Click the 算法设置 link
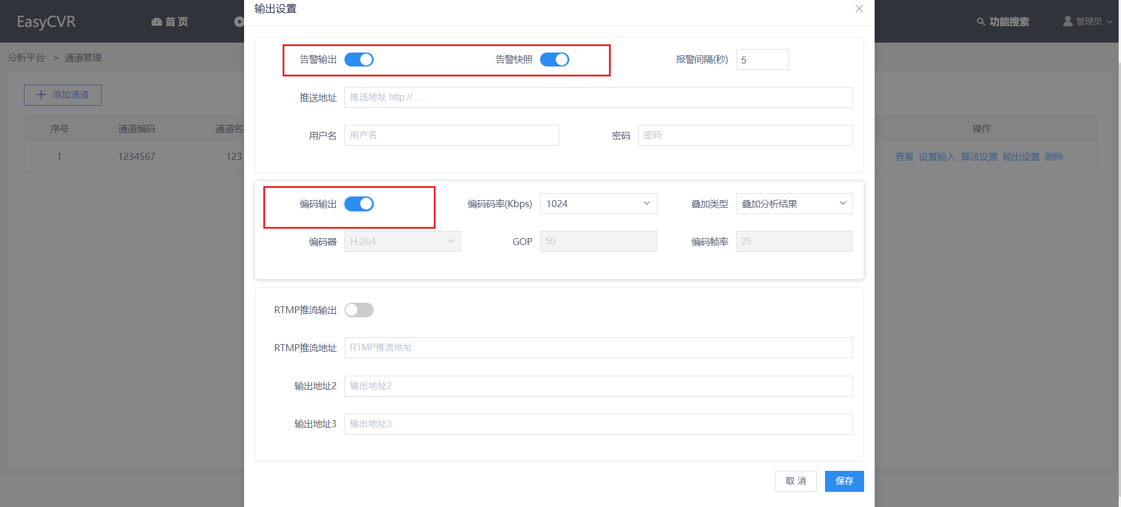 (979, 157)
